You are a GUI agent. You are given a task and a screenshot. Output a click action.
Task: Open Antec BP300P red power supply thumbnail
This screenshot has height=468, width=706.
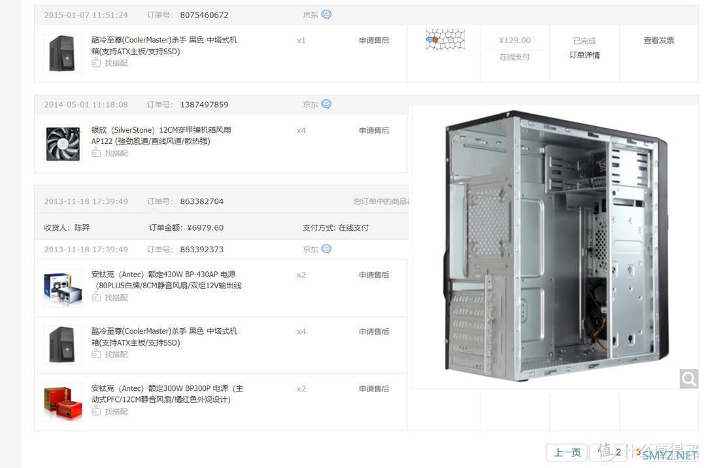point(63,402)
